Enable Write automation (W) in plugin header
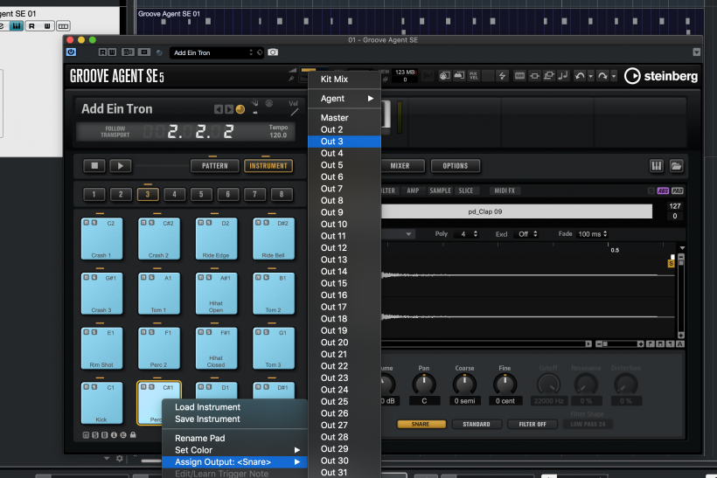The image size is (717, 478). click(x=112, y=52)
